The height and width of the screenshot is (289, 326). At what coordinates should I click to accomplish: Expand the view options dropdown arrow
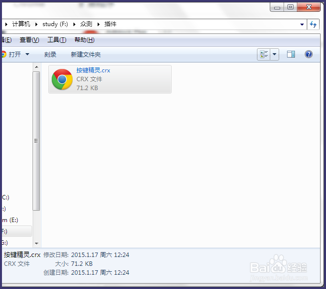point(274,54)
